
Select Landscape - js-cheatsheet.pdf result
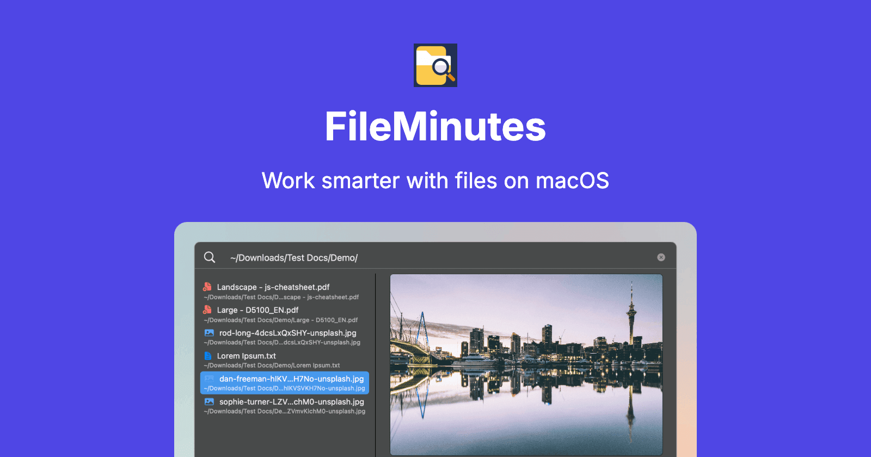point(285,292)
